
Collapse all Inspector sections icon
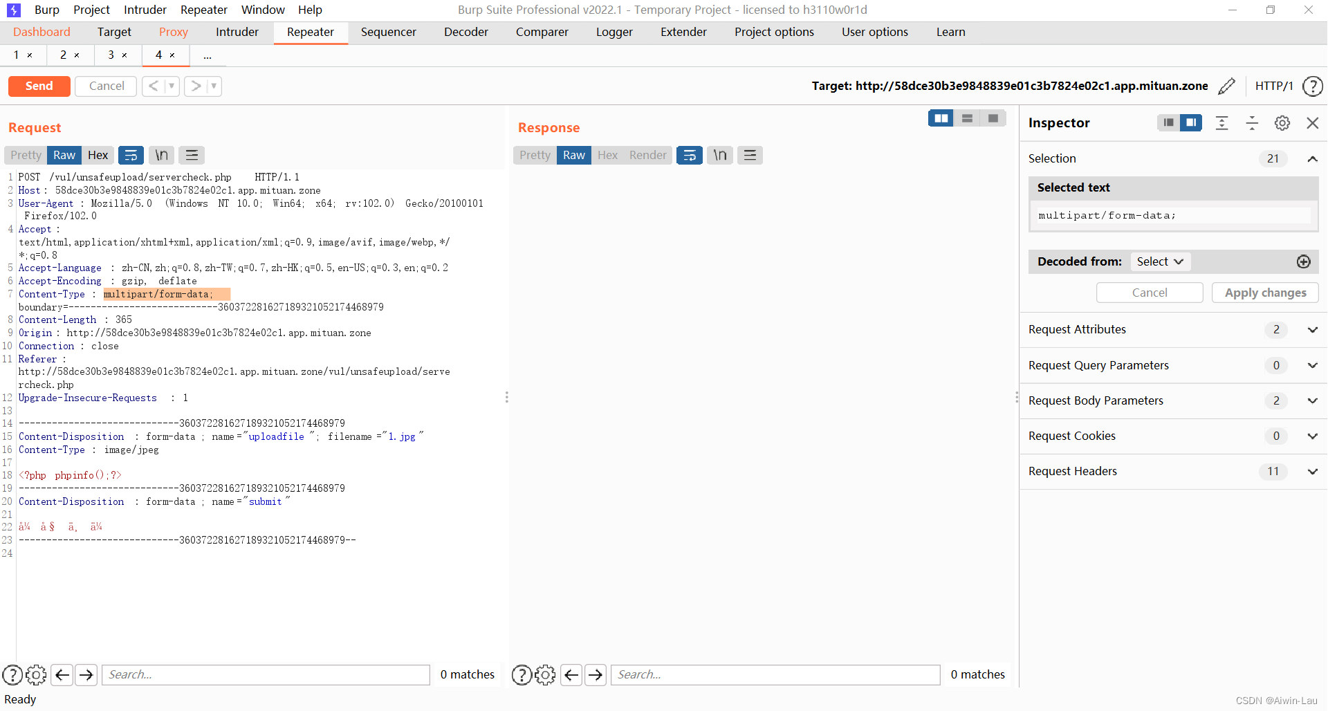[x=1252, y=122]
